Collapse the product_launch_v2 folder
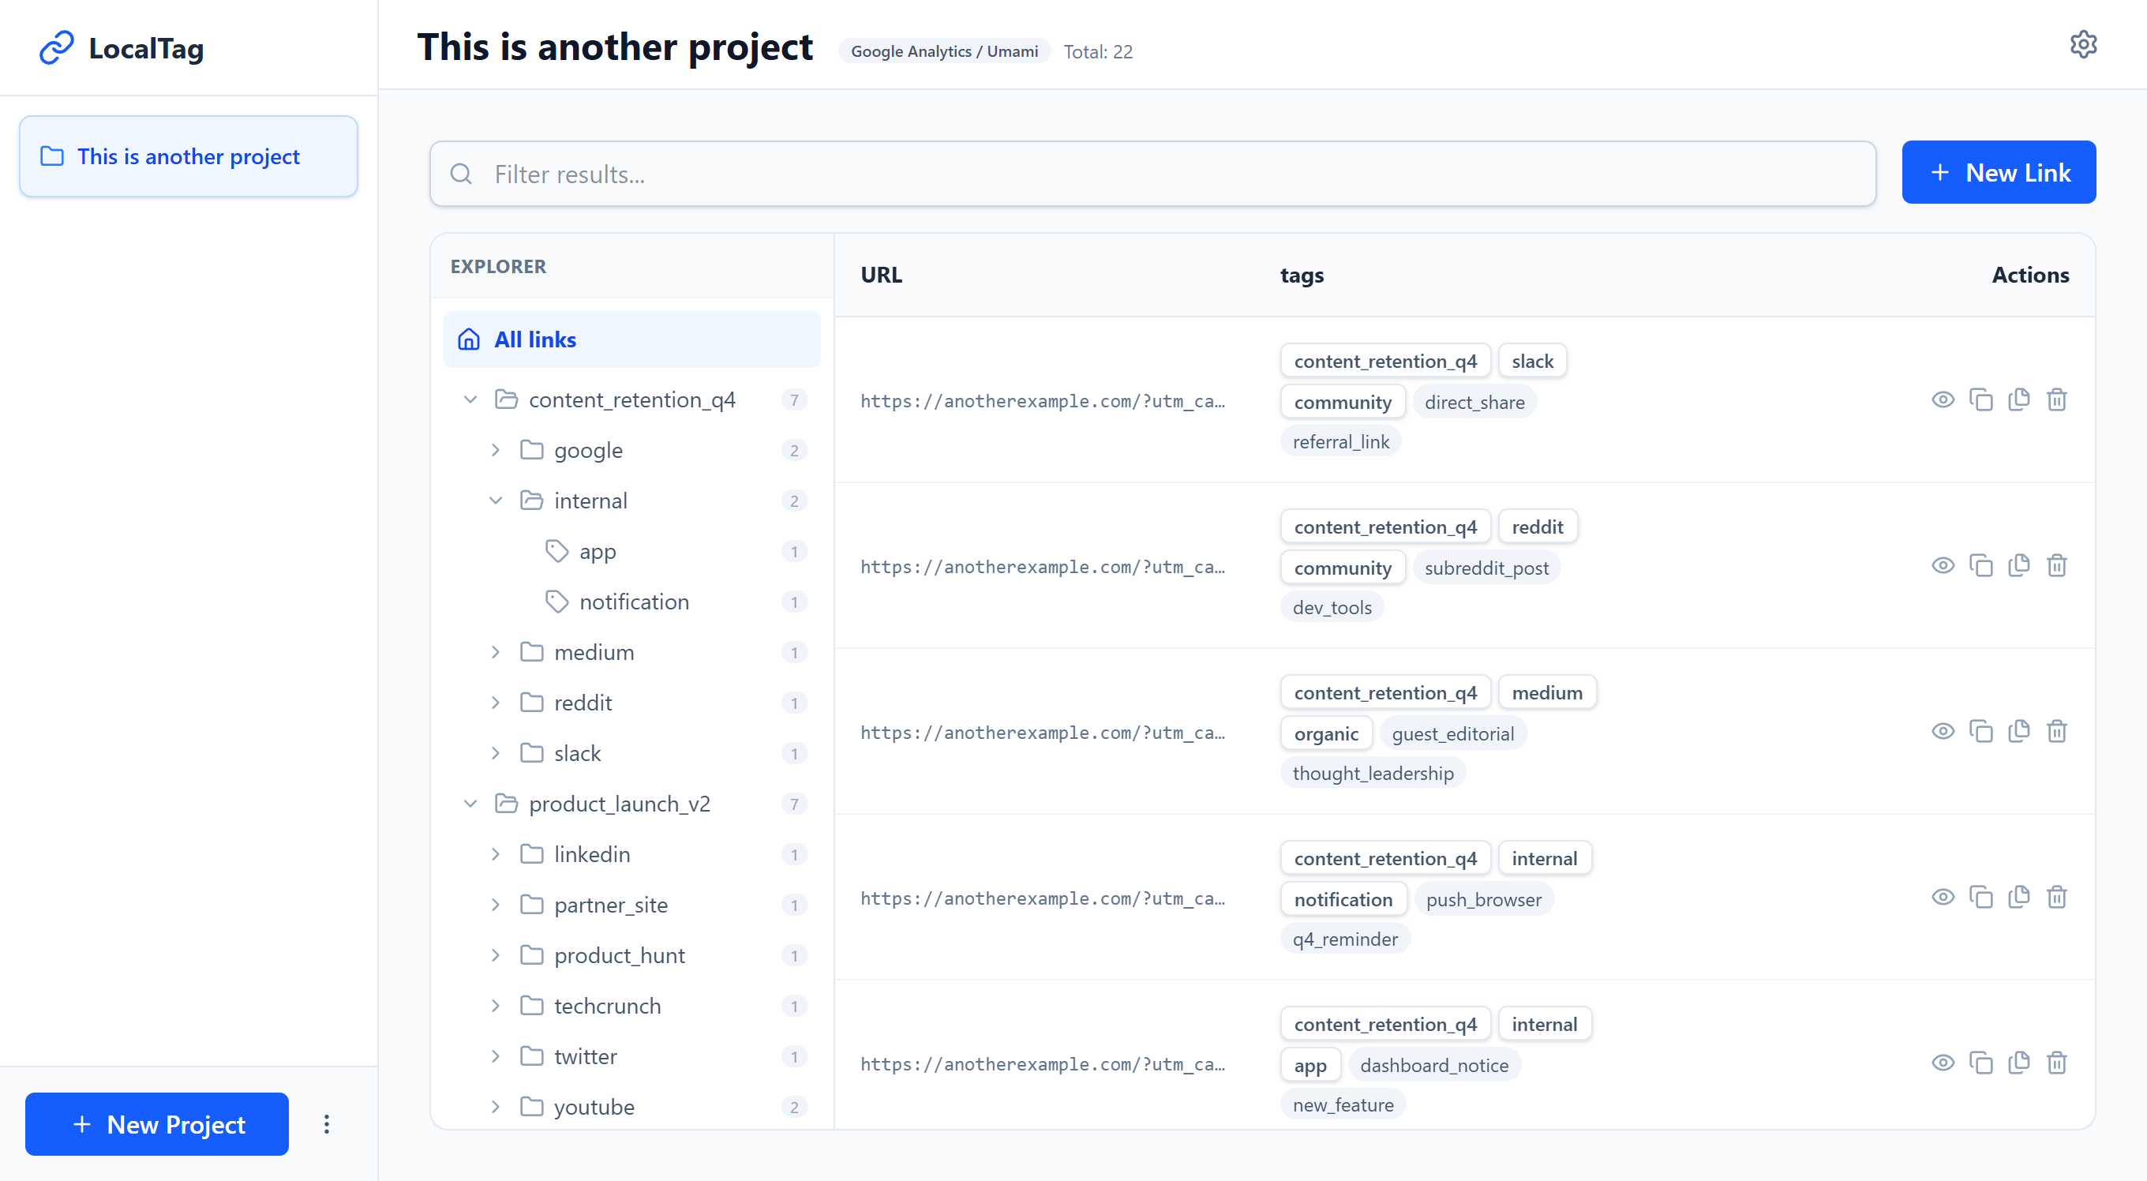Screen dimensions: 2147x1181 pos(470,804)
